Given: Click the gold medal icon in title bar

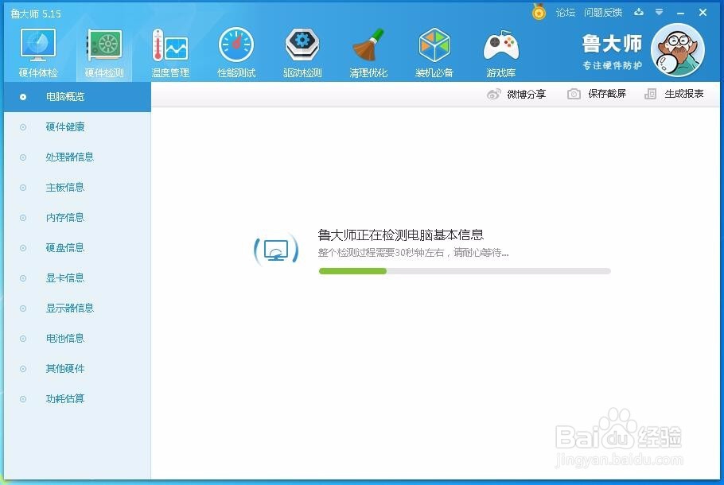Looking at the screenshot, I should click(x=539, y=12).
